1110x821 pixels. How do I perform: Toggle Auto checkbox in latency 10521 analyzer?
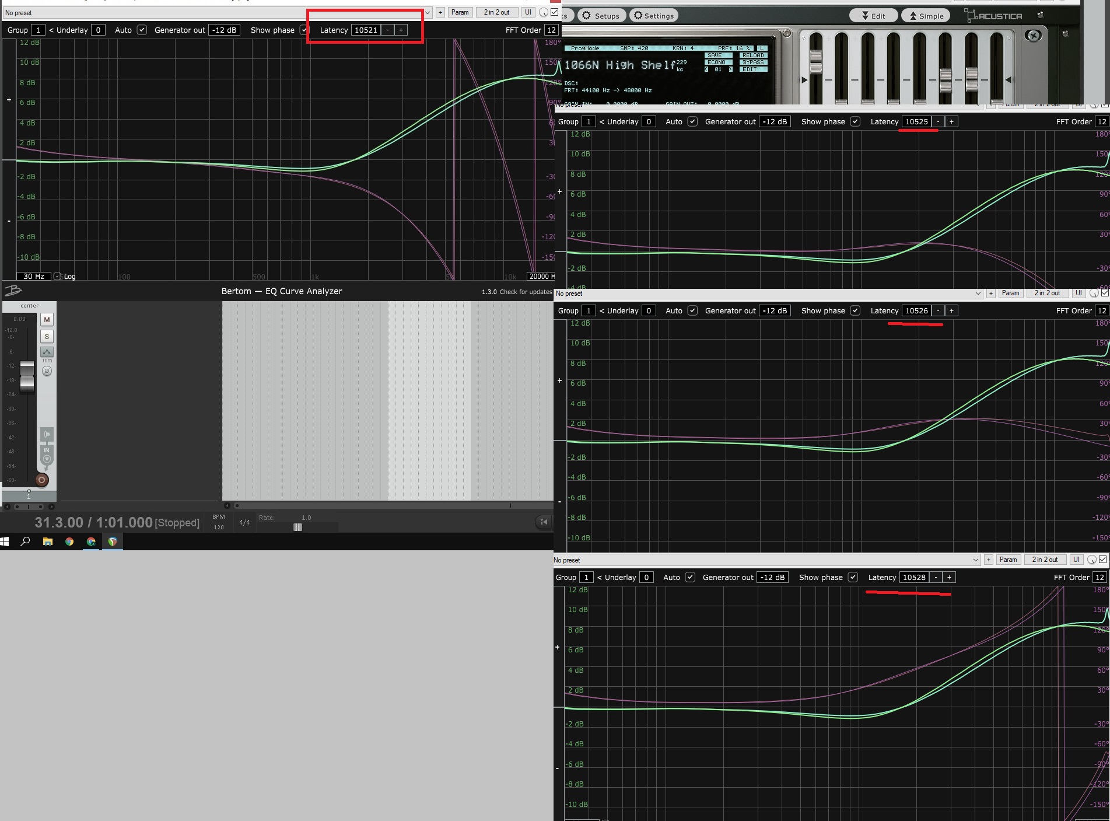pyautogui.click(x=142, y=30)
